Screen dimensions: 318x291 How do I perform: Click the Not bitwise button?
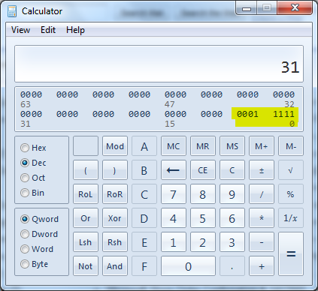pos(86,266)
